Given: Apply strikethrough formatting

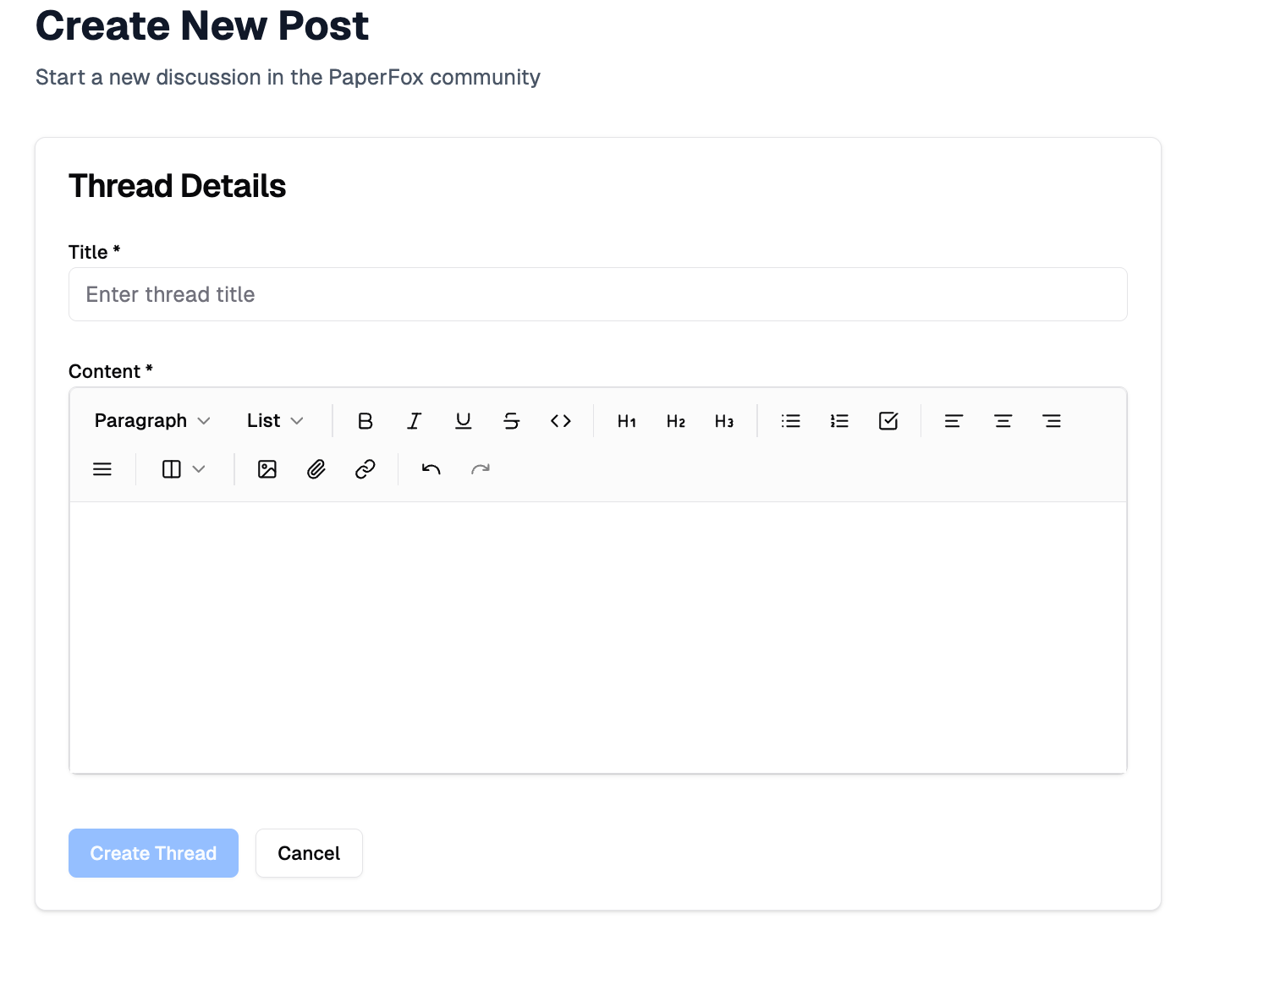Looking at the screenshot, I should click(512, 421).
